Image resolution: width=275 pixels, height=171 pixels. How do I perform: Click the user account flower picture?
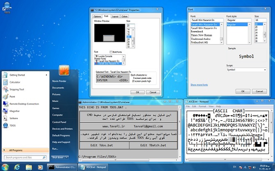[64, 70]
